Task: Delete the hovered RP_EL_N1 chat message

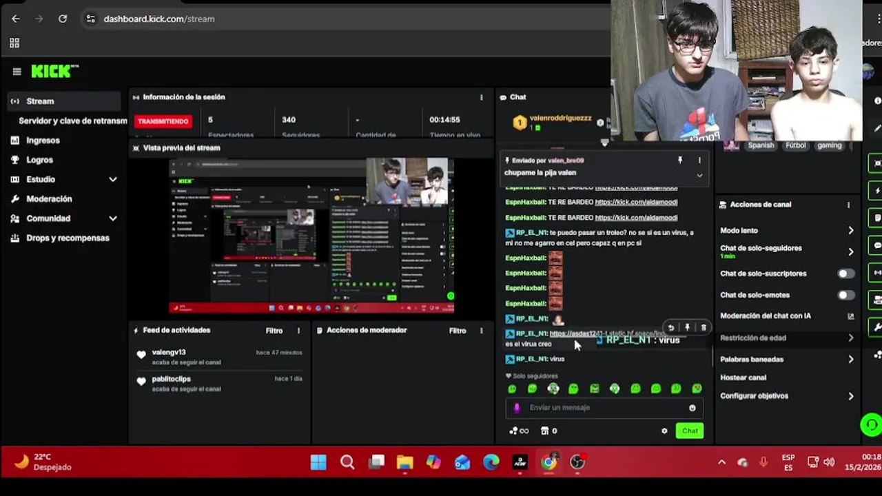Action: [x=703, y=328]
